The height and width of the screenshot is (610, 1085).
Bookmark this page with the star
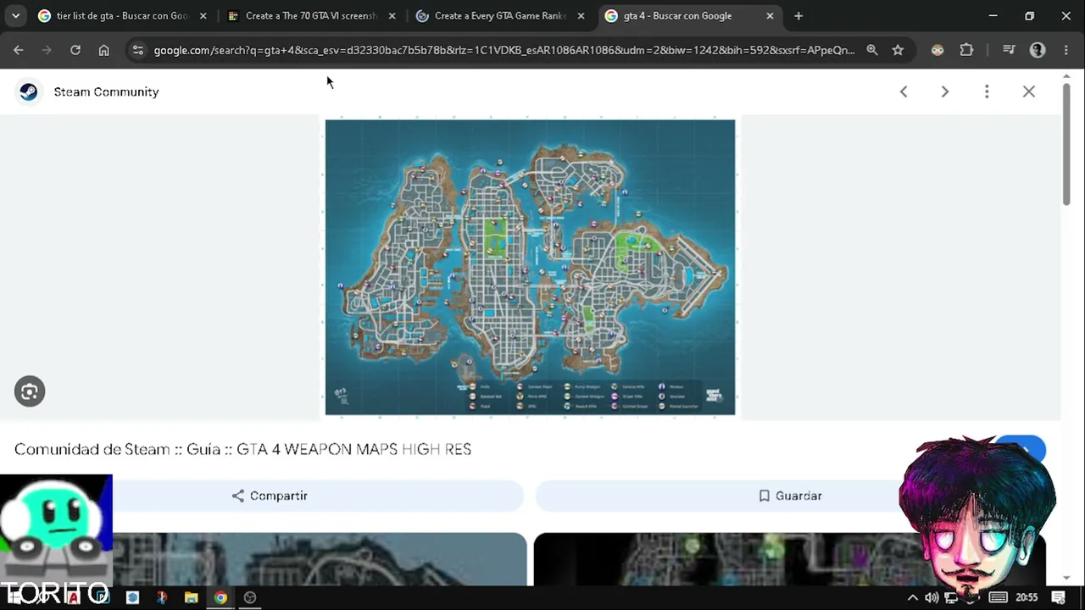point(898,50)
